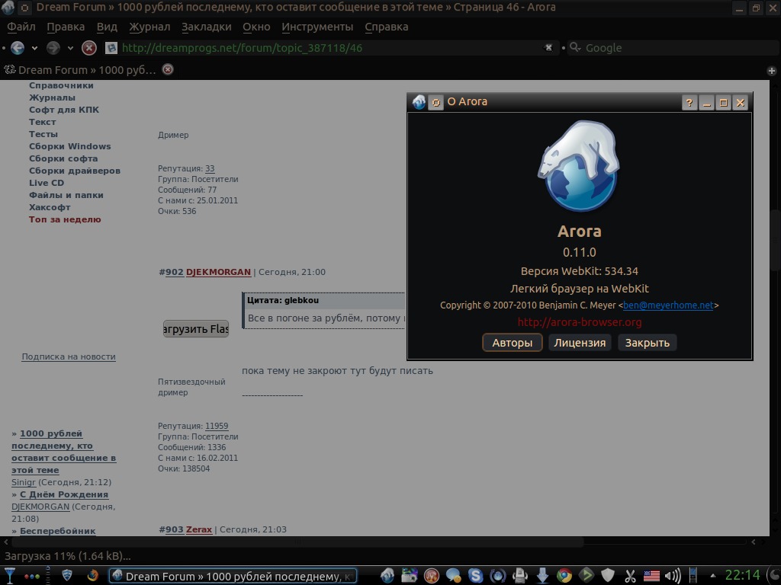
Task: Open the Вид menu
Action: tap(107, 27)
